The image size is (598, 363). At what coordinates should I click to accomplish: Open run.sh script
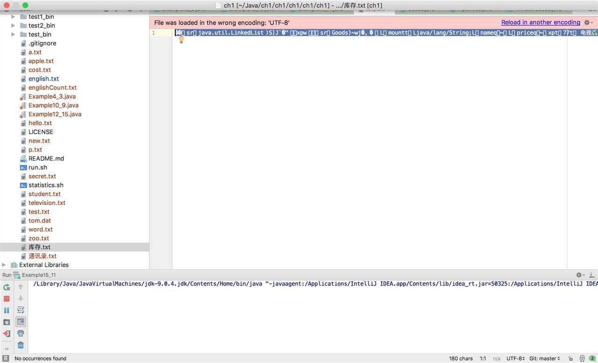[38, 168]
